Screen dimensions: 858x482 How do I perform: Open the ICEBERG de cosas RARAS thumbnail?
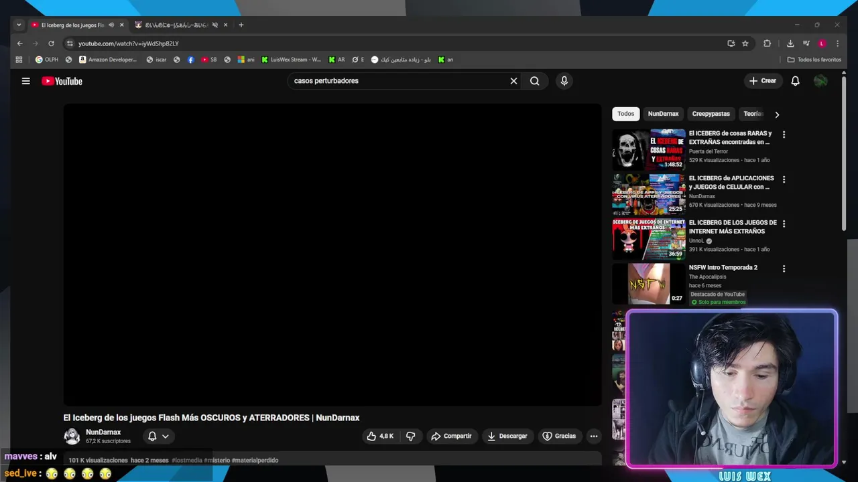[649, 149]
